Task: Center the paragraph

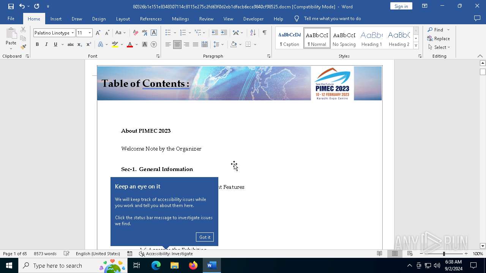Action: pos(177,44)
